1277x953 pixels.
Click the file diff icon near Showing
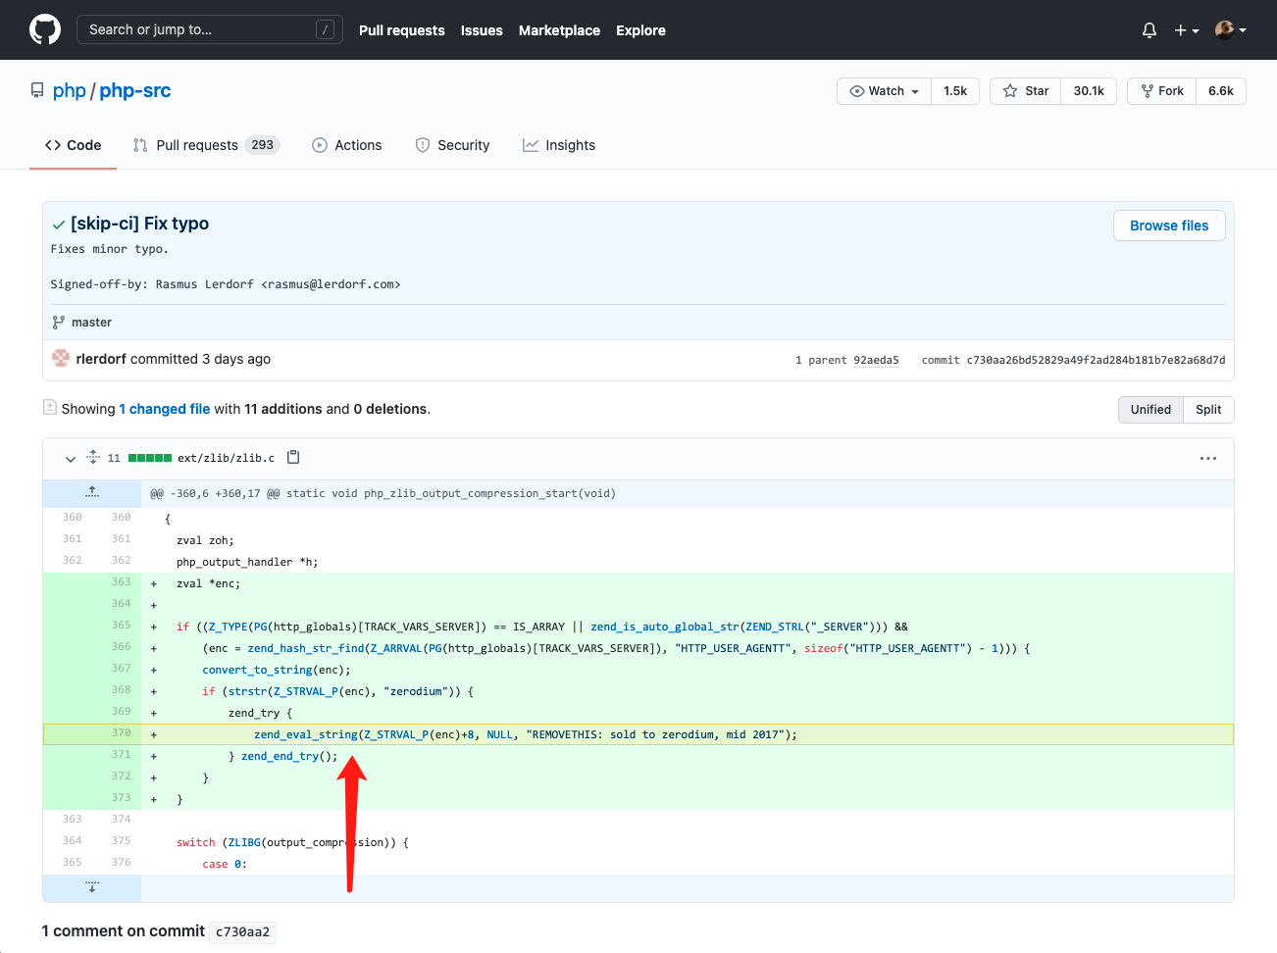pyautogui.click(x=50, y=407)
